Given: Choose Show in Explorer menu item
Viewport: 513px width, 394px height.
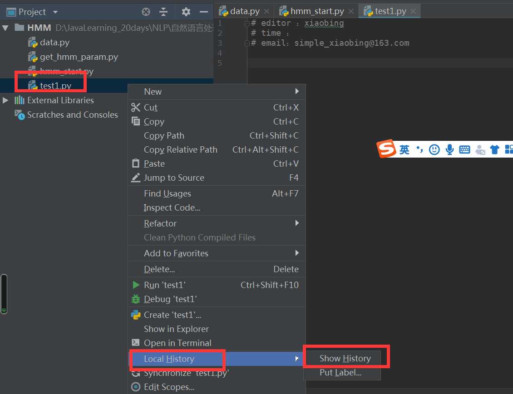Looking at the screenshot, I should [217, 329].
